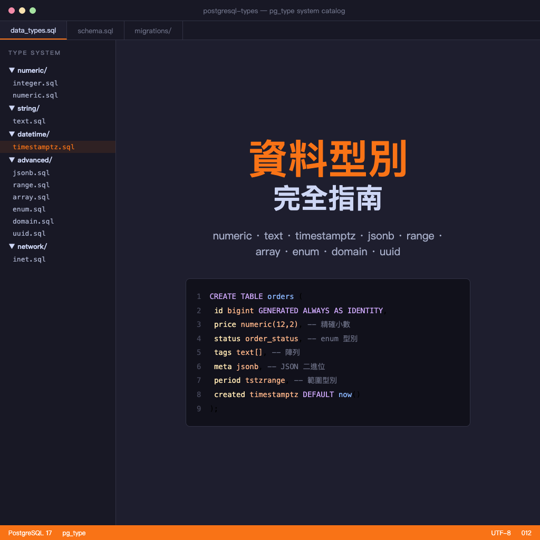
Task: Switch to the data_types.sql tab
Action: coord(33,30)
